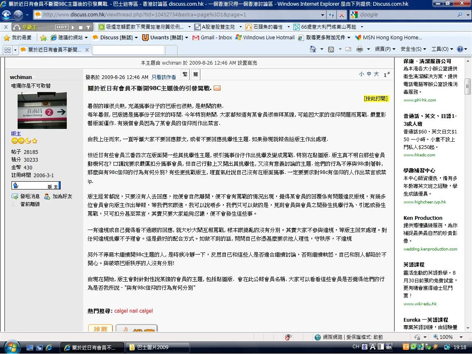
Task: Open the 工具(O) menu dropdown
Action: point(442,49)
